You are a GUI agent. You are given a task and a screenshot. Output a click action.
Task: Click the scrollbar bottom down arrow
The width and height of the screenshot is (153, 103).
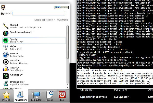click(68, 87)
